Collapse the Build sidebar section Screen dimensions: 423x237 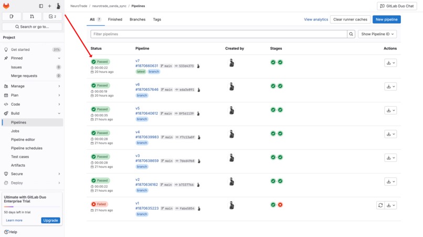click(33, 113)
